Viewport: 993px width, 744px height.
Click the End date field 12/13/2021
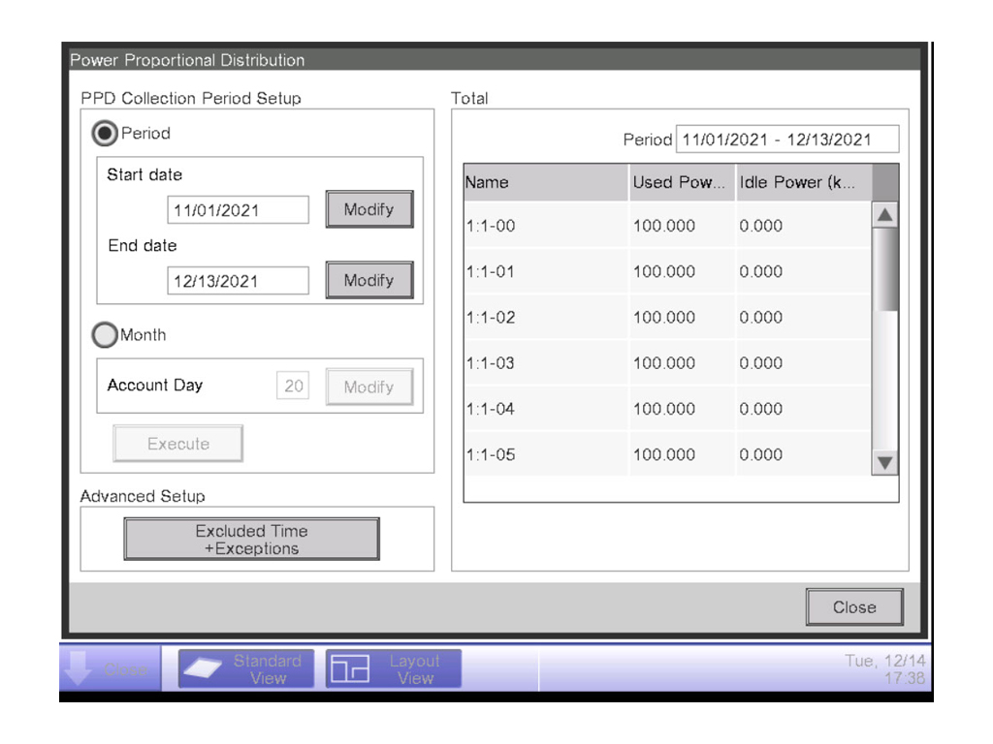238,281
